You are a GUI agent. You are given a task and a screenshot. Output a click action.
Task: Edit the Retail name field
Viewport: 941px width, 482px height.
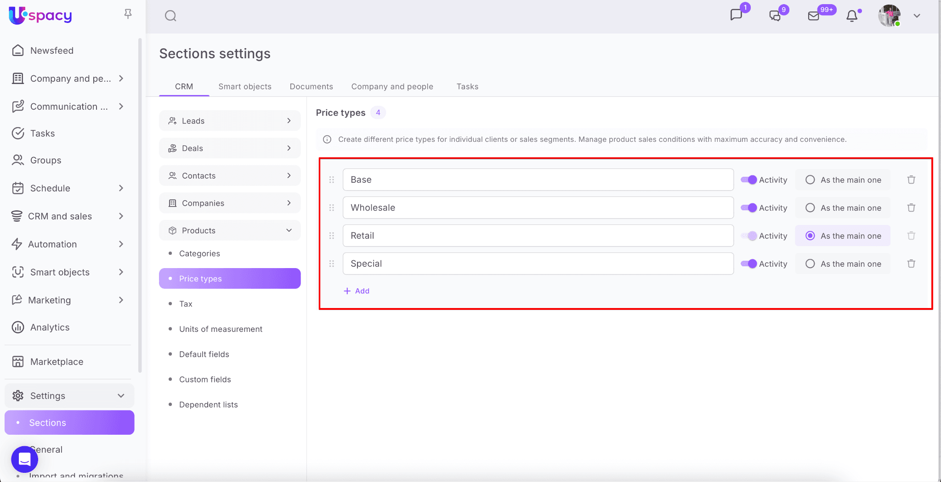coord(538,236)
